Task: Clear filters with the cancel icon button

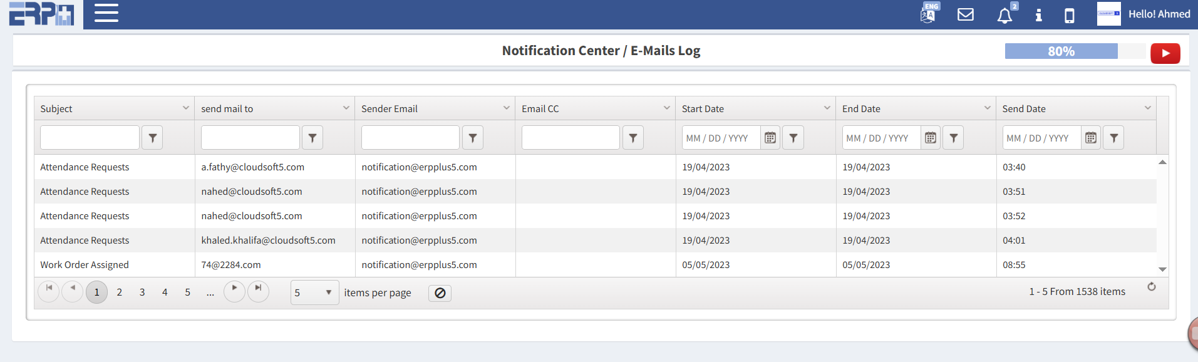Action: 440,293
